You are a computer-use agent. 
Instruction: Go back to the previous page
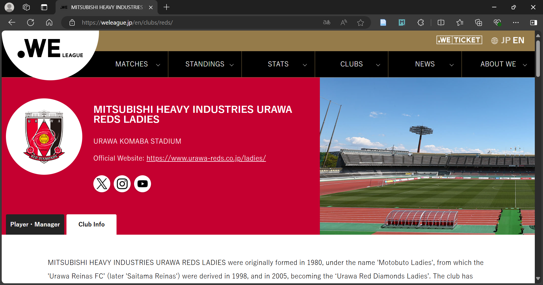point(12,22)
